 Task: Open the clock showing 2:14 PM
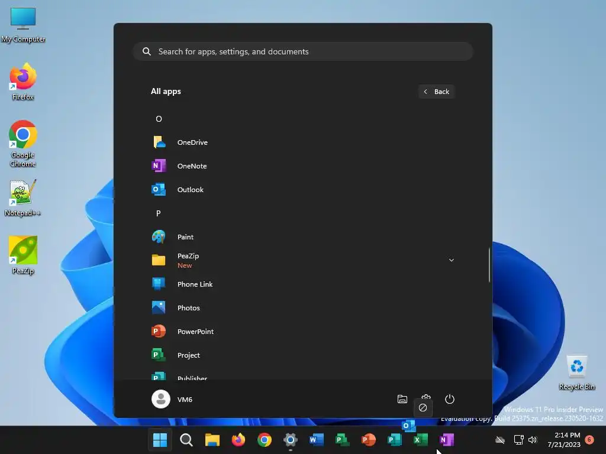click(x=564, y=440)
